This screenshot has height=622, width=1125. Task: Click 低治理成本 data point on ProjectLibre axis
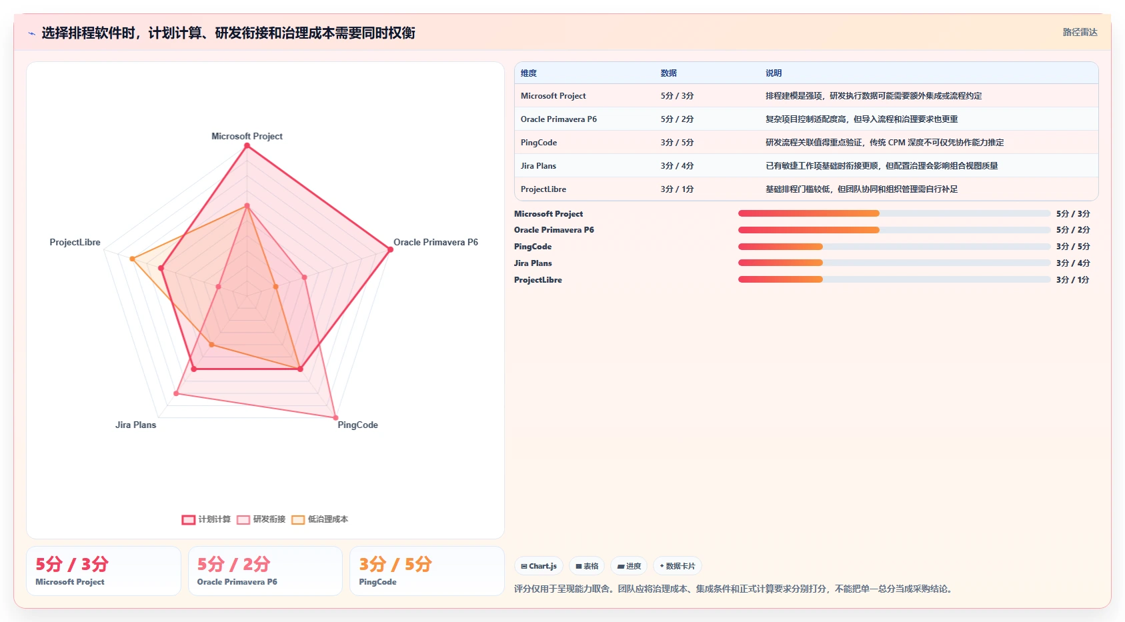(x=132, y=259)
